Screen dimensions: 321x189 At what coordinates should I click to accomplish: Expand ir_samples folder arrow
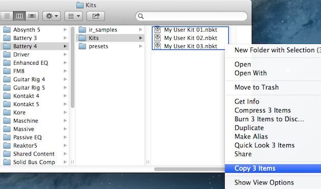[x=141, y=30]
